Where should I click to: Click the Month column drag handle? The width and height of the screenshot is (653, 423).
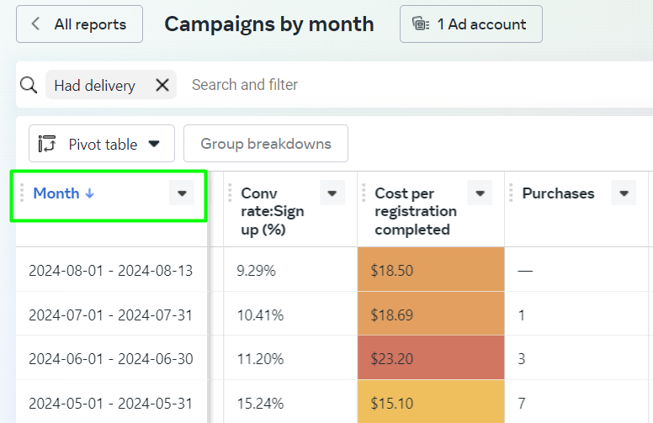22,193
